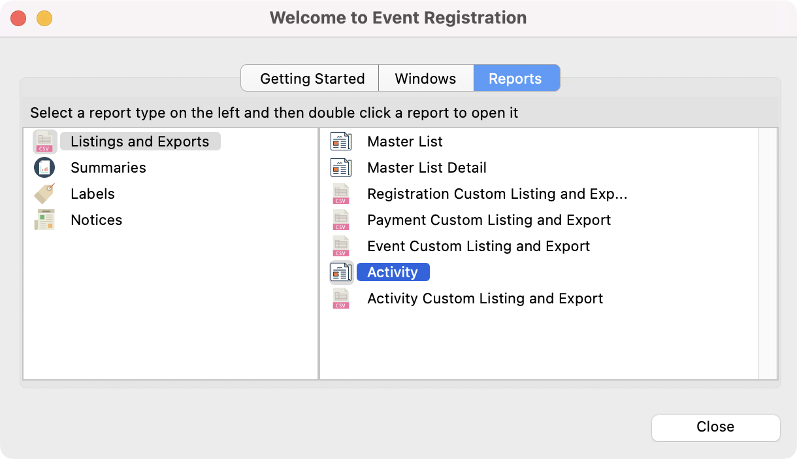Open the Windows tab
This screenshot has height=459, width=797.
(425, 78)
